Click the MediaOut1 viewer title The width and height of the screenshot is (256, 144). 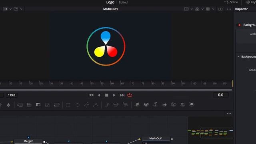110,9
